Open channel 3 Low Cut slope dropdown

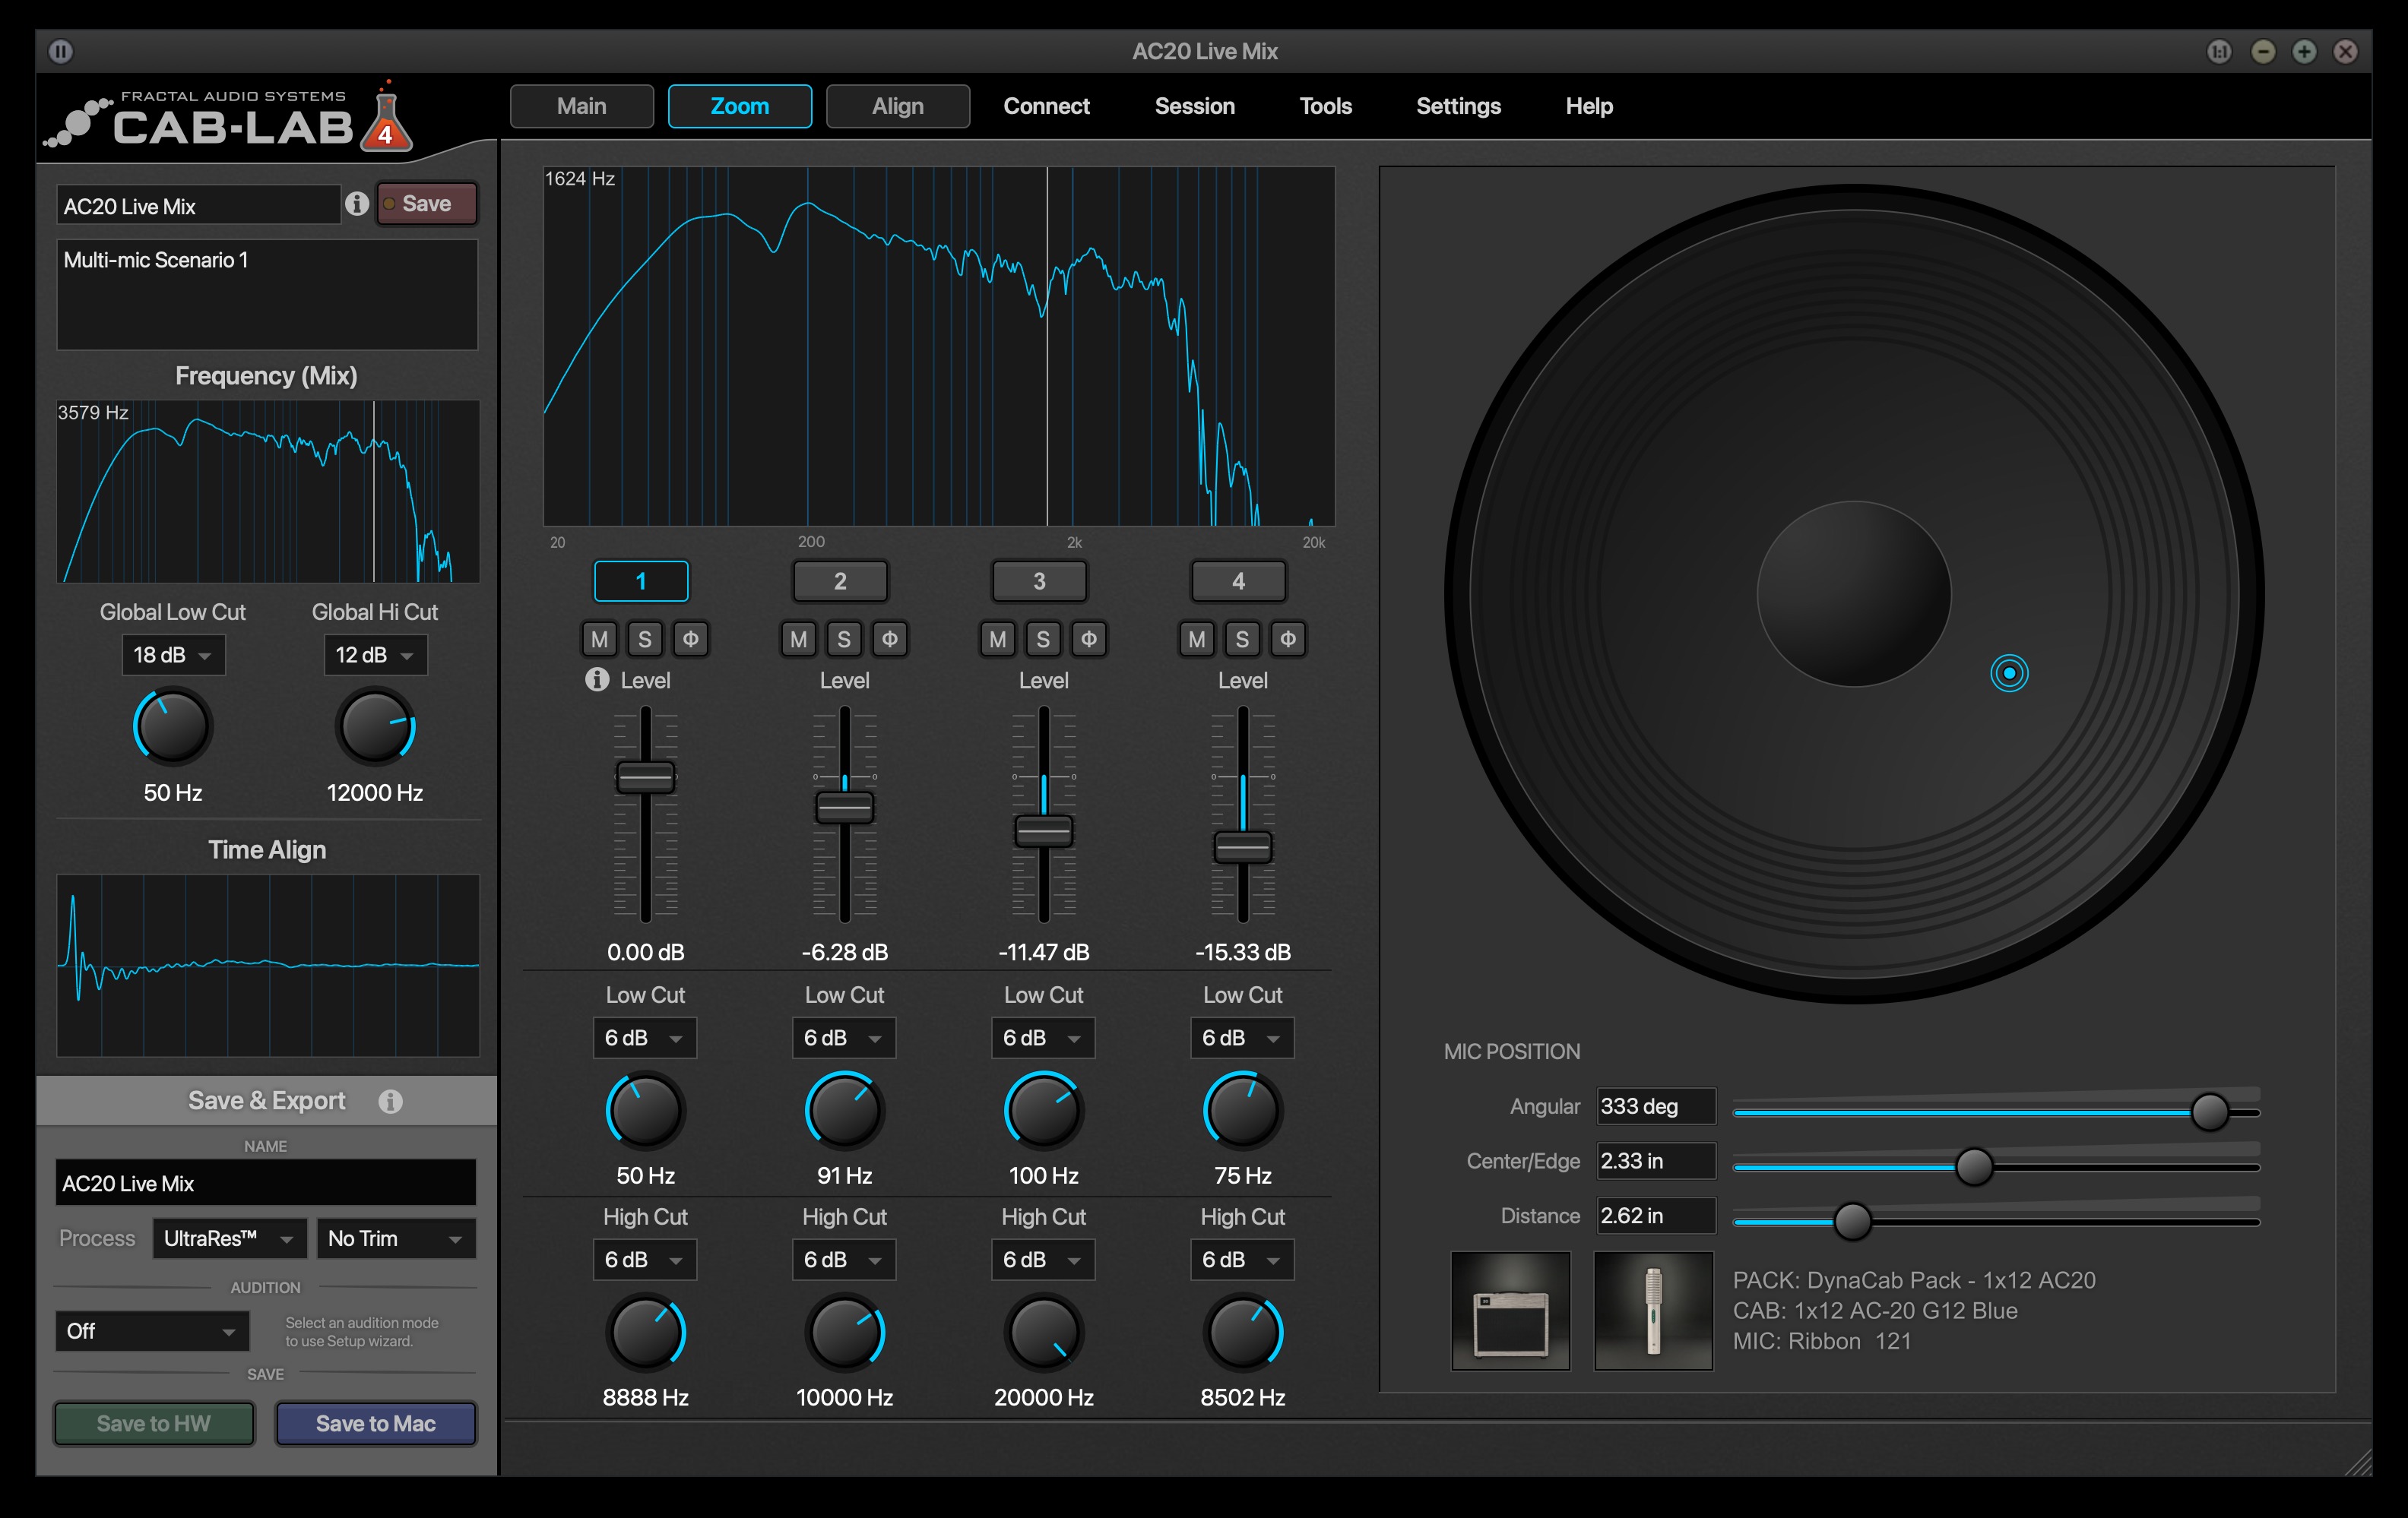(x=1042, y=1039)
